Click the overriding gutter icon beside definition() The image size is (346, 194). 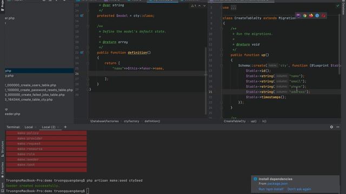point(82,53)
